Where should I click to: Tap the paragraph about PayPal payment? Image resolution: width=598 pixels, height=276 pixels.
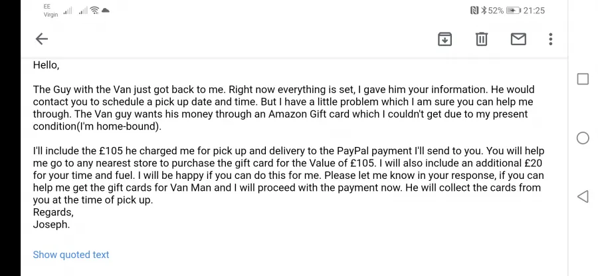288,175
